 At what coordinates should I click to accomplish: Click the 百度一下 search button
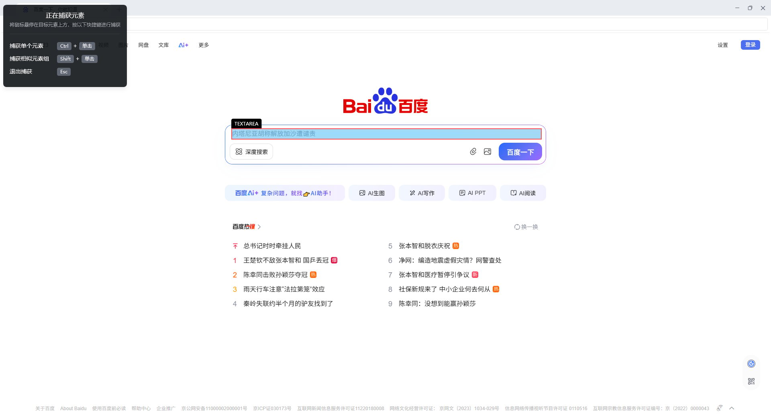coord(520,152)
